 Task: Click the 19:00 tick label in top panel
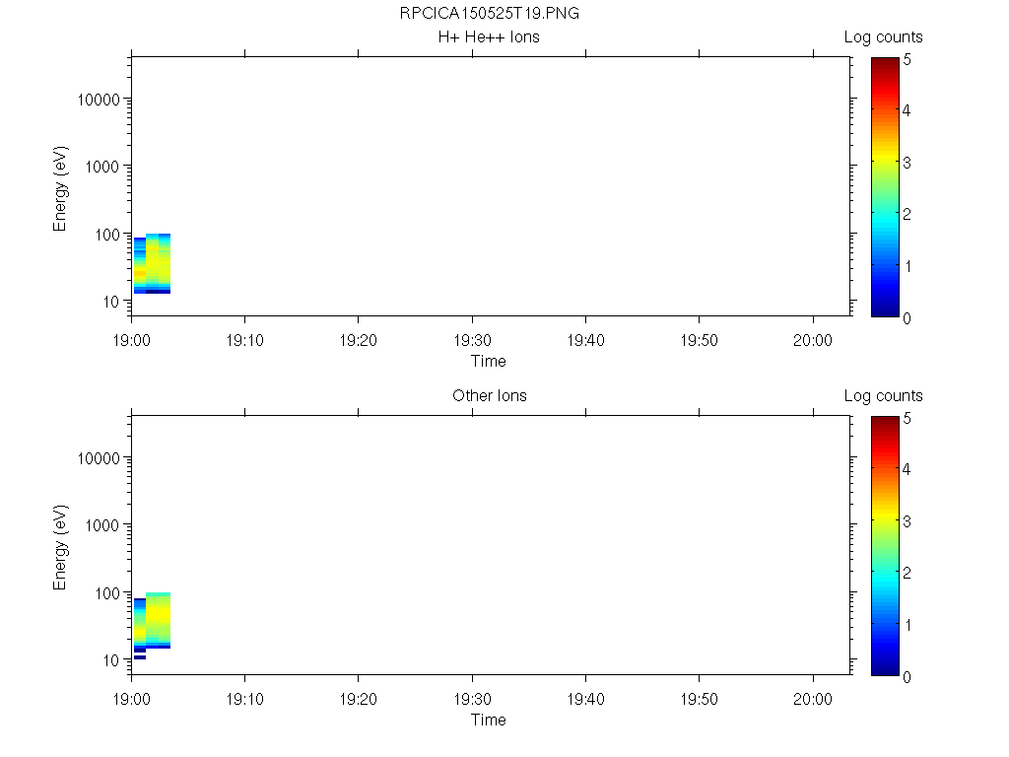131,340
